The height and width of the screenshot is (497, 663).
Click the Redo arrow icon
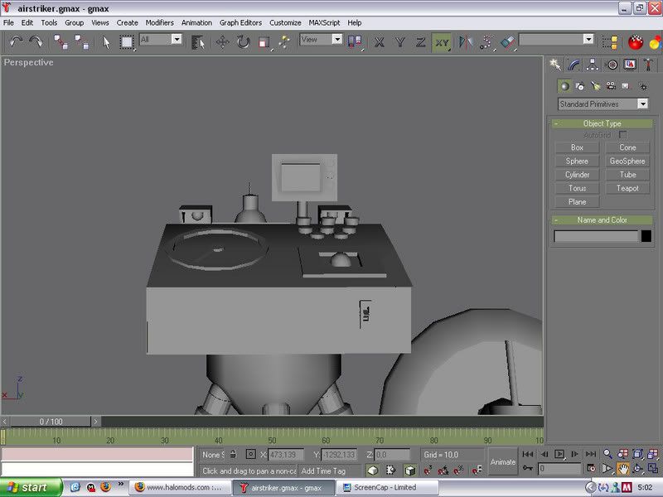(x=36, y=41)
